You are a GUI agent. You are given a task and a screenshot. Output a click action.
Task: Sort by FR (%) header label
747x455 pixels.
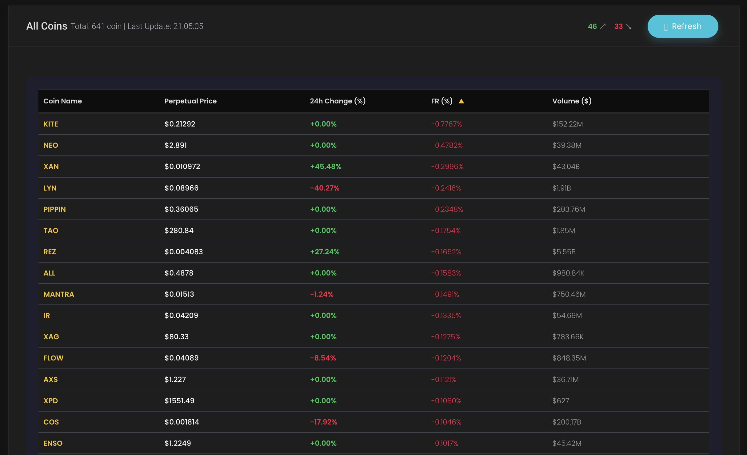tap(441, 101)
